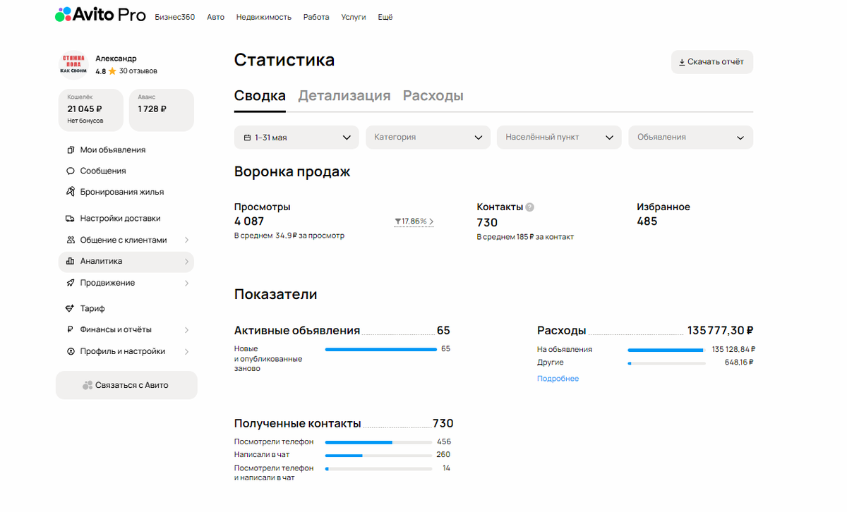Click the На объявления expenses progress bar
Viewport: 847px width, 512px height.
pos(667,350)
